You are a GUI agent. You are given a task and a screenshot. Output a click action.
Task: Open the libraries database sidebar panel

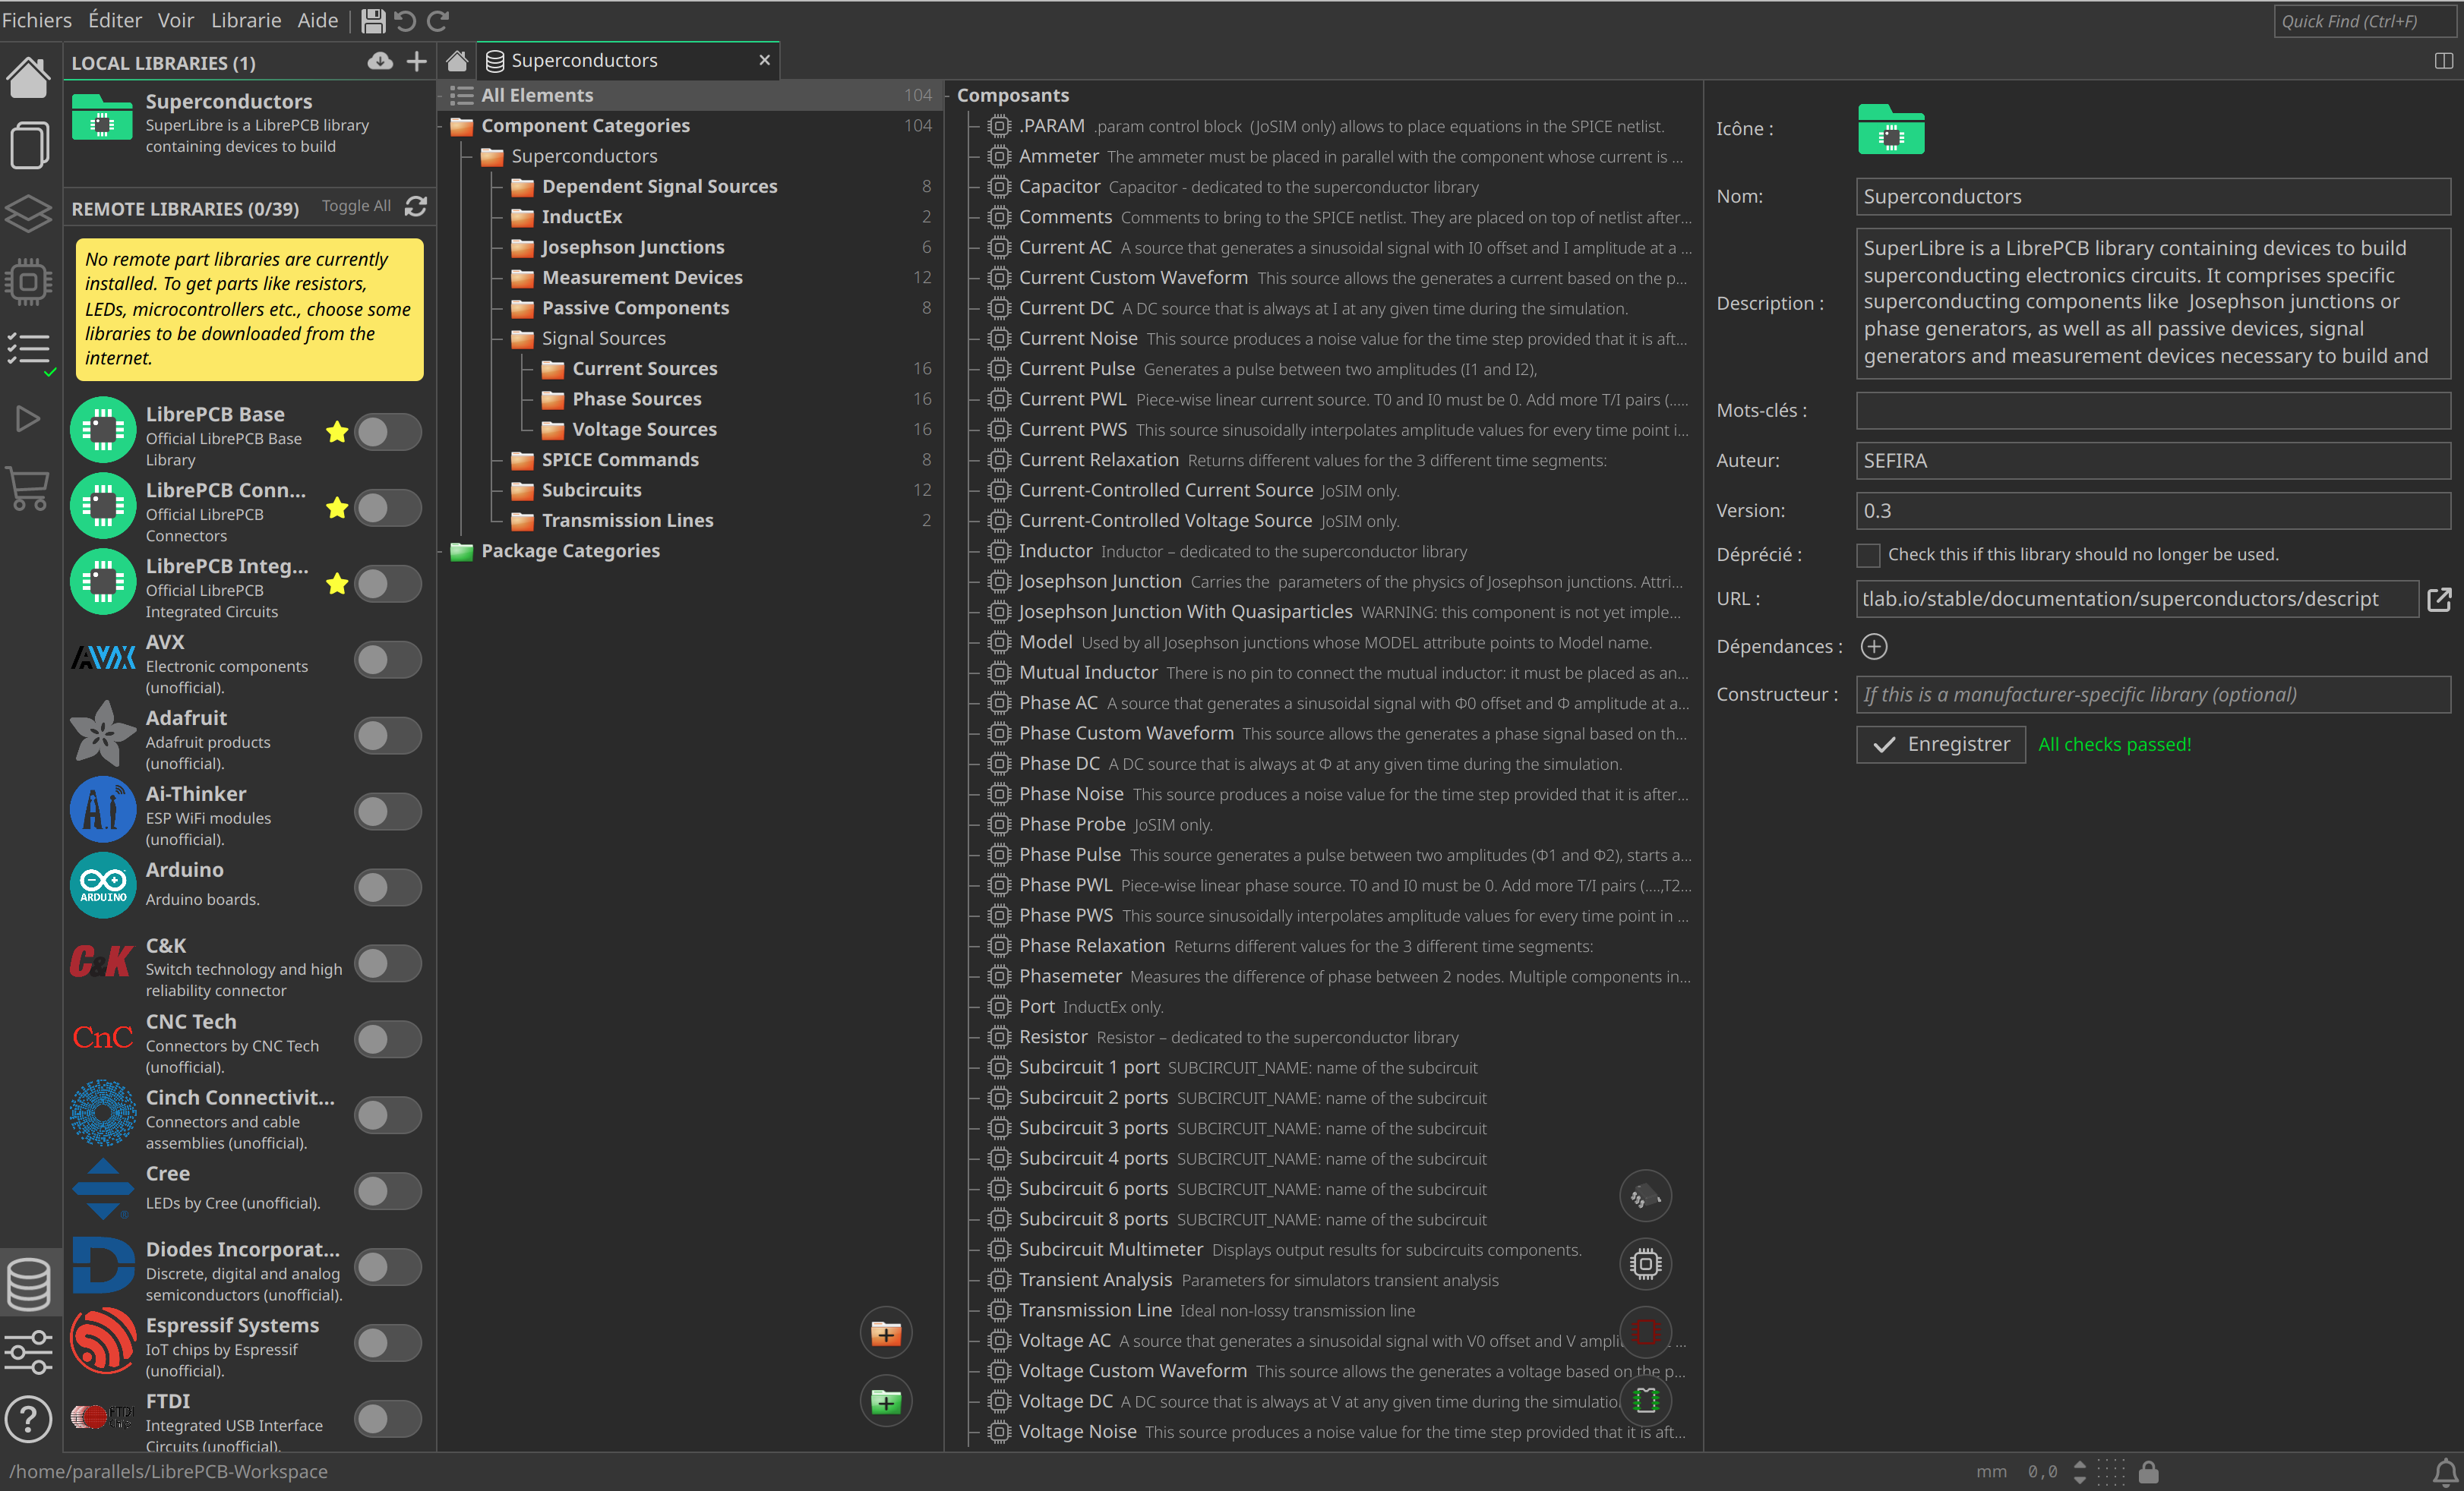click(x=28, y=1285)
